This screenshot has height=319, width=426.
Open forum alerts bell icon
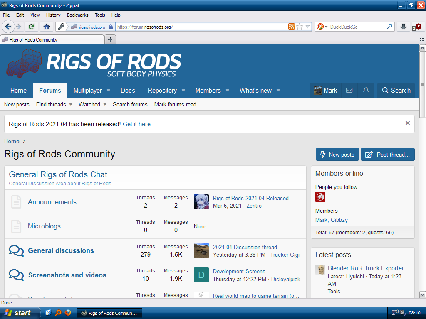(366, 91)
